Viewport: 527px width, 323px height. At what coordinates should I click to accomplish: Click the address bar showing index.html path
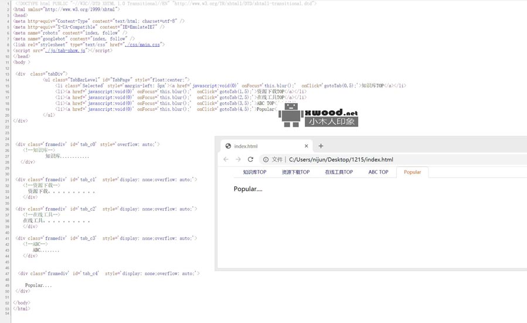[x=341, y=159]
